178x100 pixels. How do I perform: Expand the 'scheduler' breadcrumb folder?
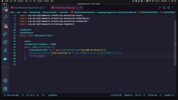(64, 12)
